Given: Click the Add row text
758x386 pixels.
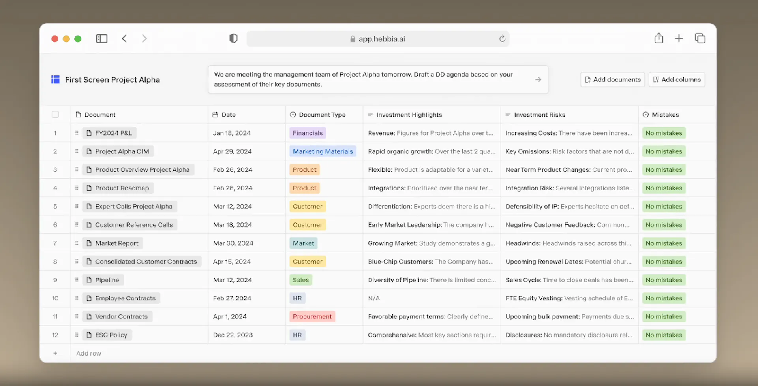Looking at the screenshot, I should tap(88, 353).
